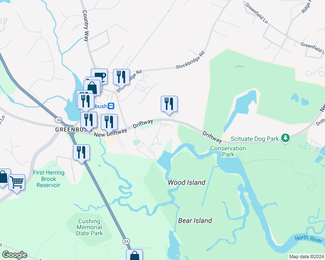Select the restaurant marker on Stockbridge Rd
Screen dimensions: 325x260
[122, 77]
